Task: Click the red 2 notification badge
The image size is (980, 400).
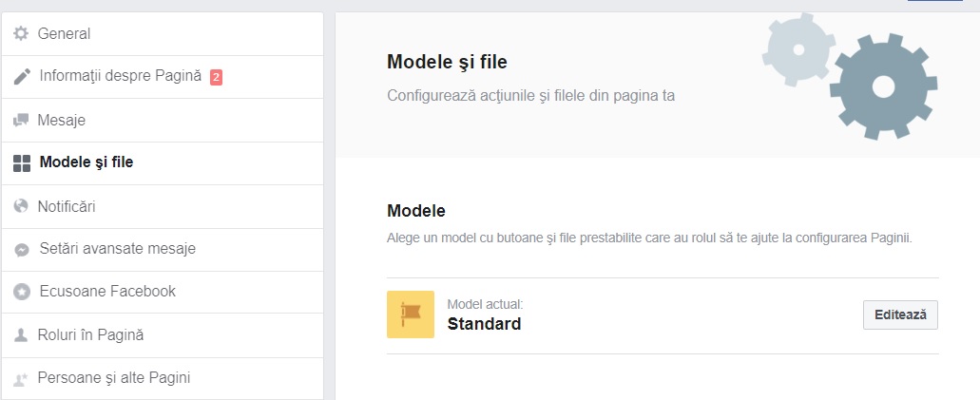Action: coord(217,78)
